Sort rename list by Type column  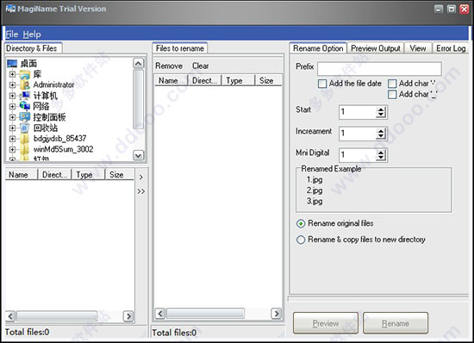point(238,81)
